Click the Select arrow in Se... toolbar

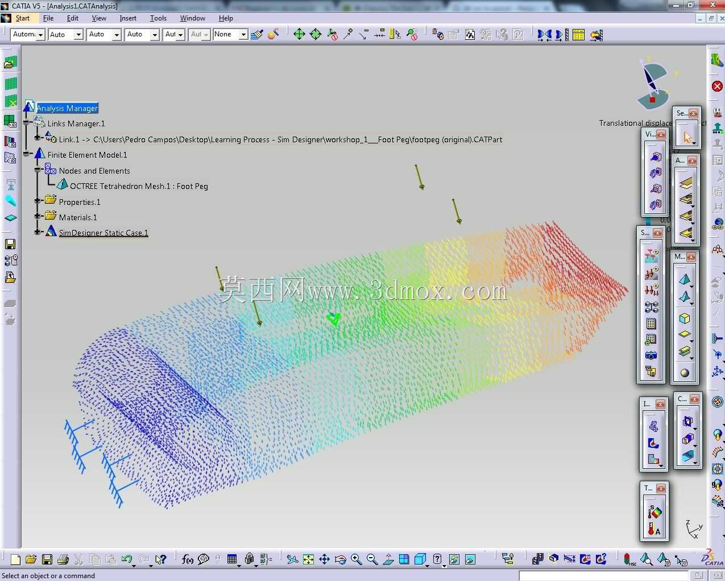(x=687, y=137)
